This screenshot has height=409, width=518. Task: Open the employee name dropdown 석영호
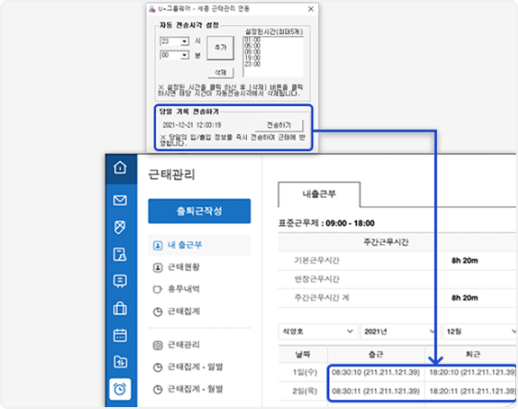[x=318, y=332]
